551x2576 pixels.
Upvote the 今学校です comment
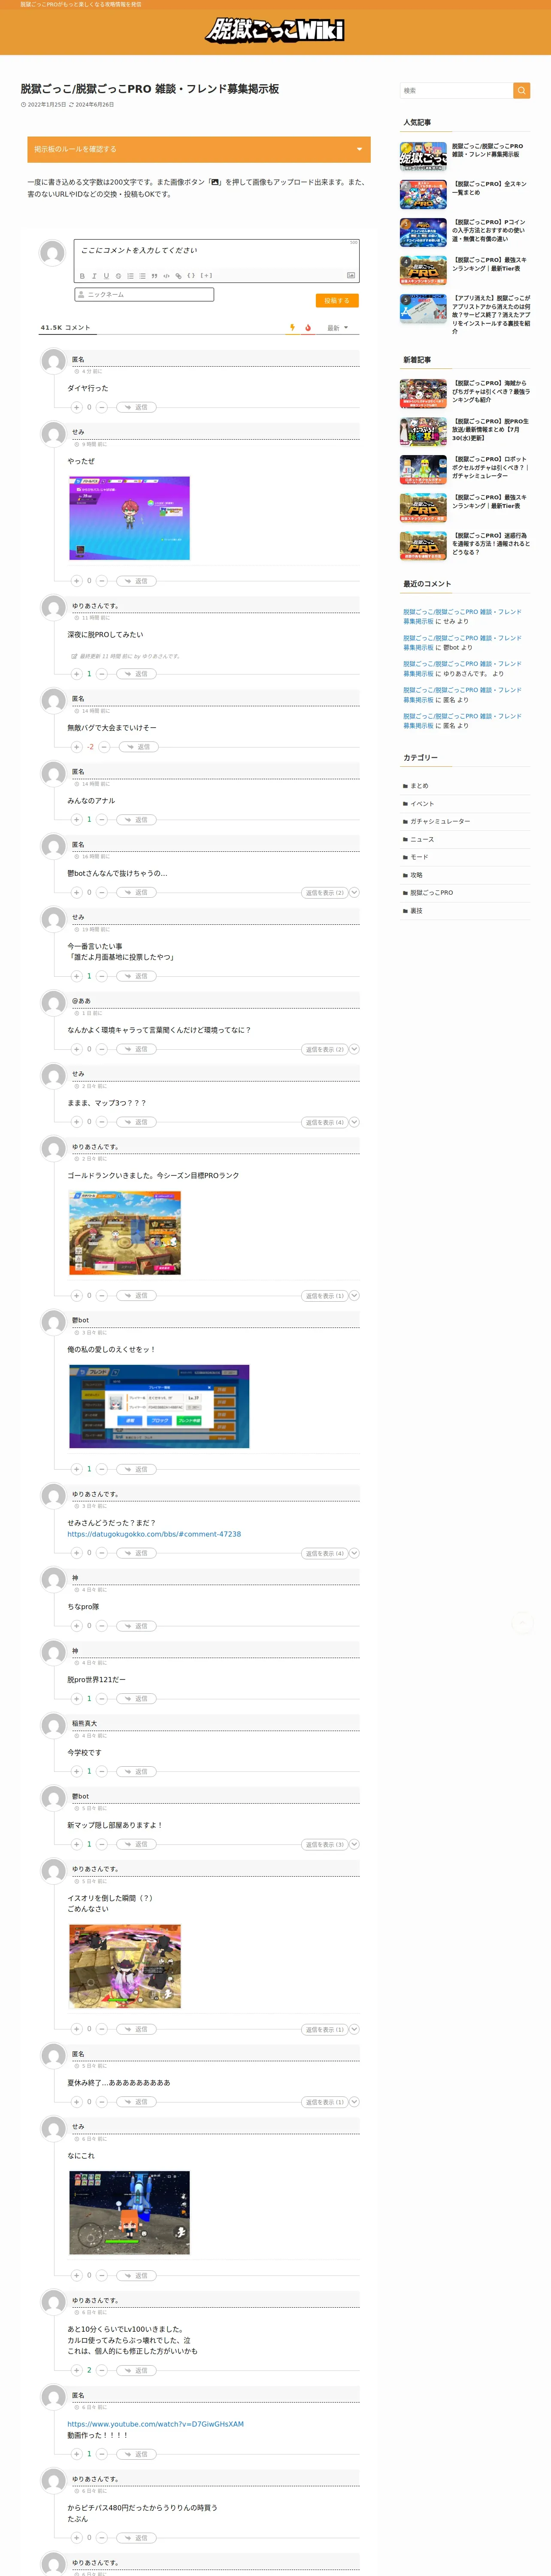tap(76, 1772)
